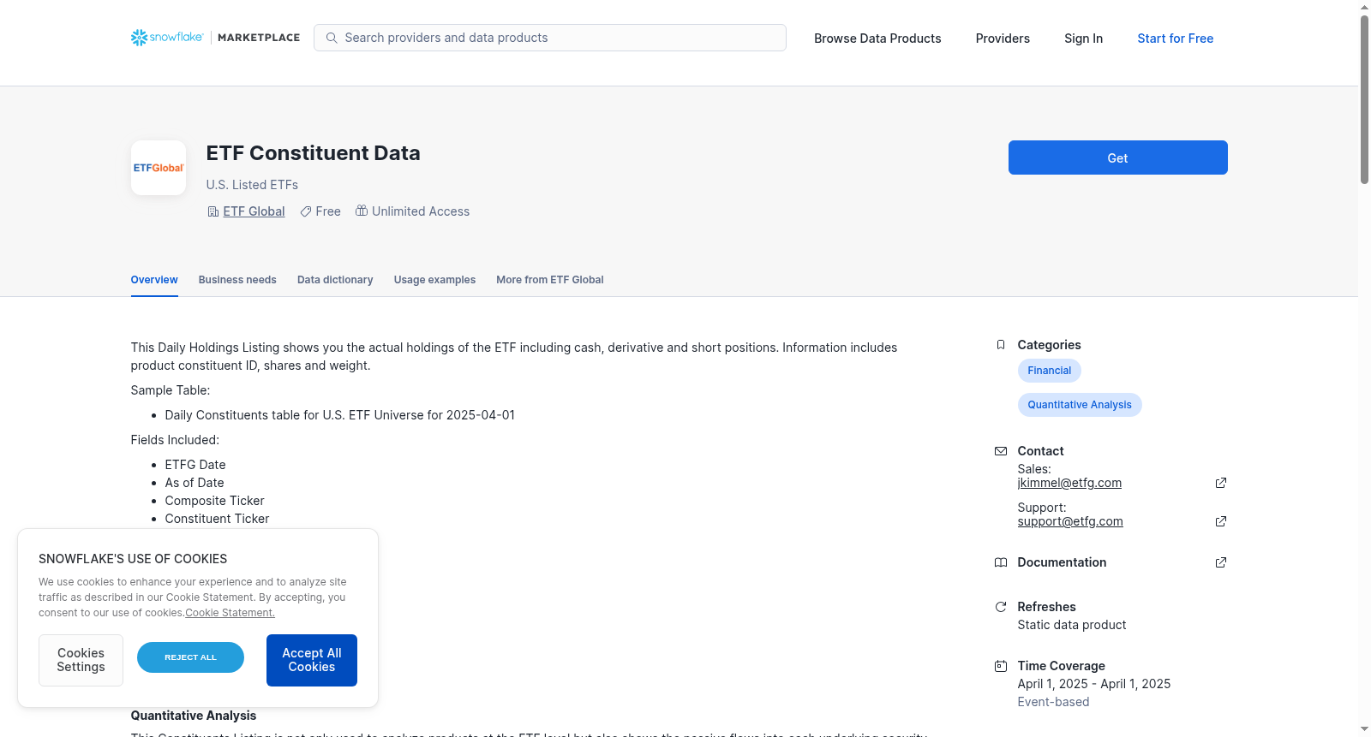Click the Quantitative Analysis section heading

coord(194,716)
